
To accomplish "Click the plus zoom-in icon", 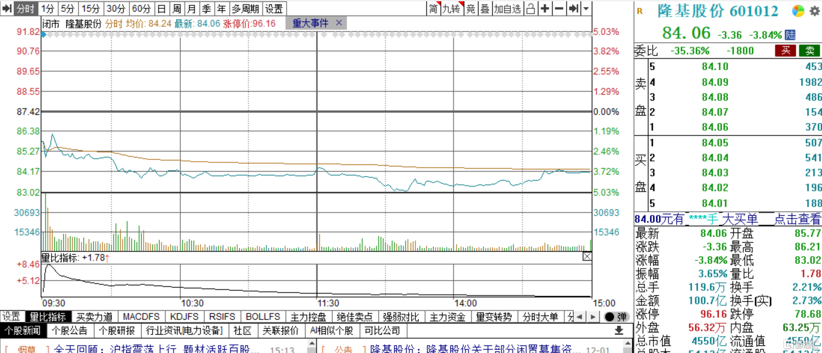I will tap(545, 8).
